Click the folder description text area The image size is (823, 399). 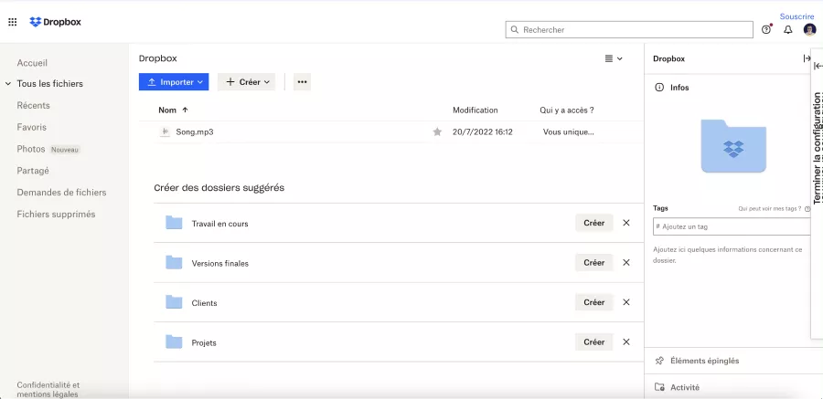[x=728, y=255]
